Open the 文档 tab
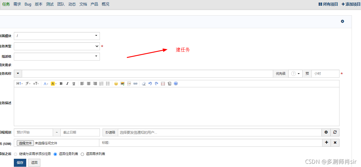 [x=83, y=4]
